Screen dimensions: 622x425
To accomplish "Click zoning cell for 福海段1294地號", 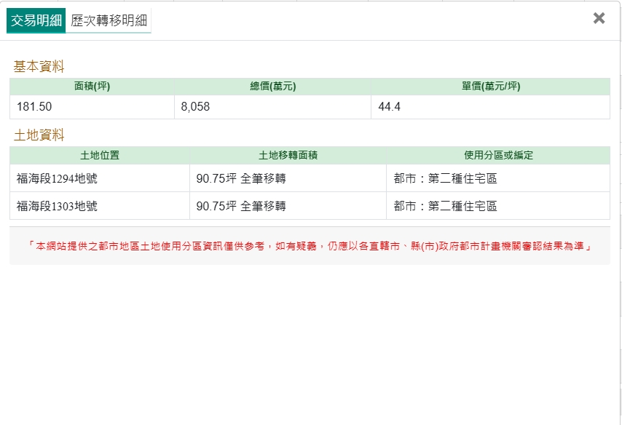I will pyautogui.click(x=445, y=178).
